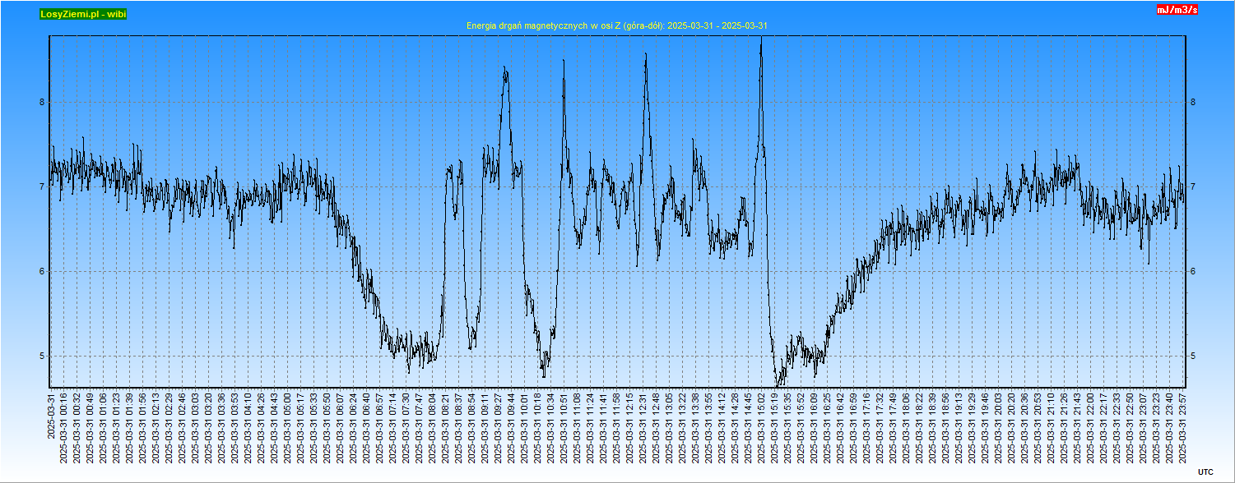
Task: Click the 2025-03-31 18:22 time label
Action: [919, 427]
